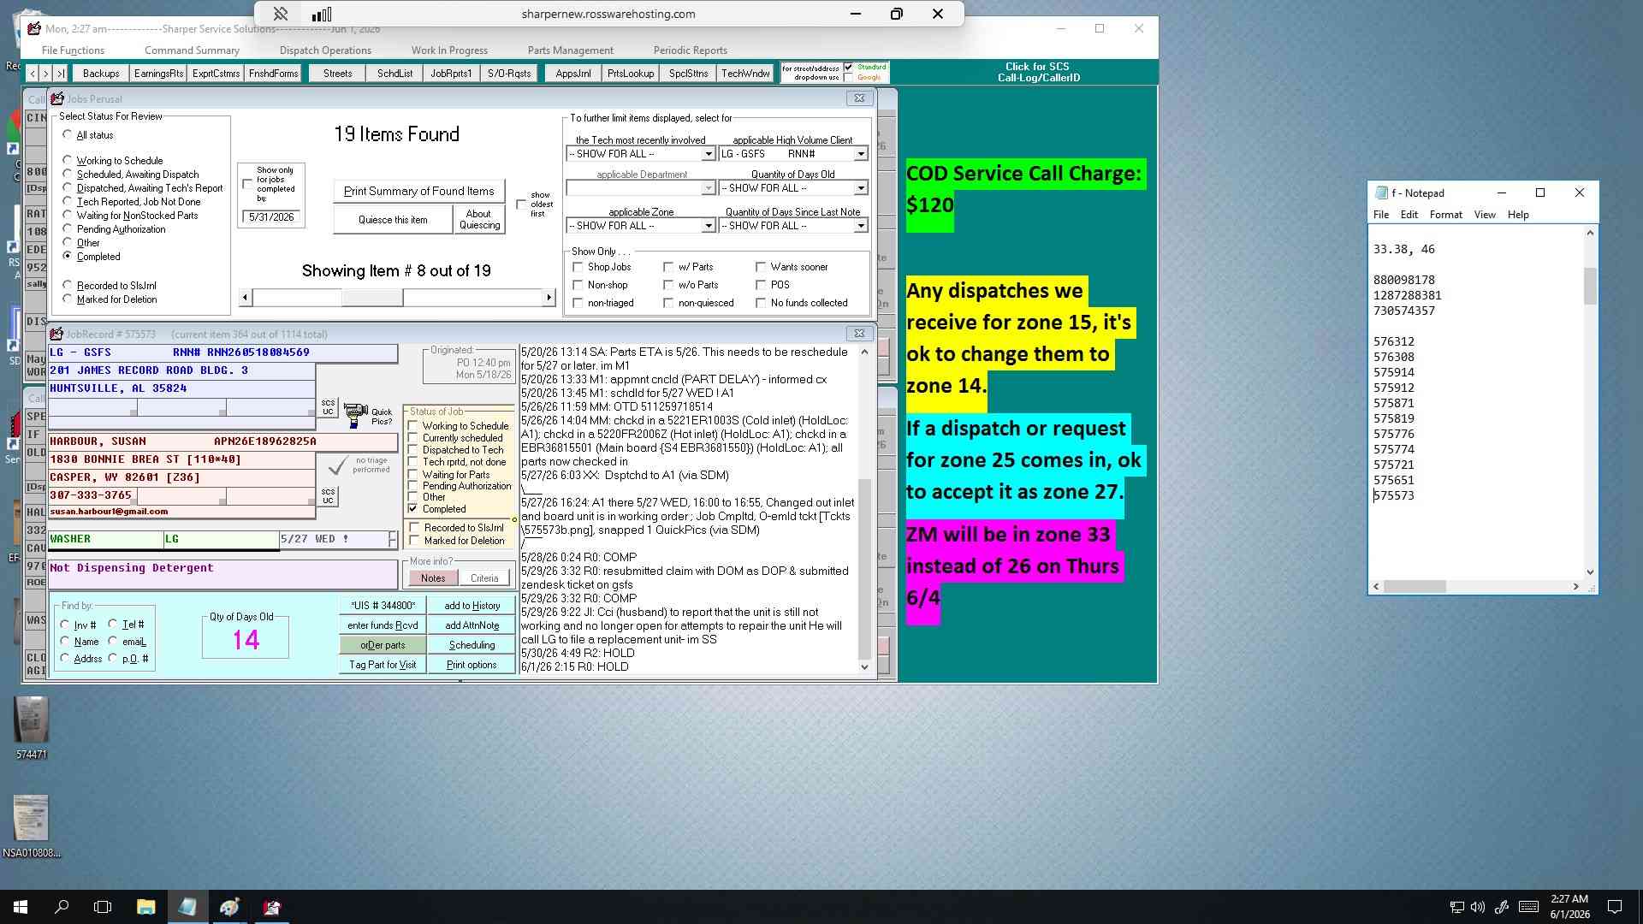Click the Quick Pics camera icon

tap(355, 416)
